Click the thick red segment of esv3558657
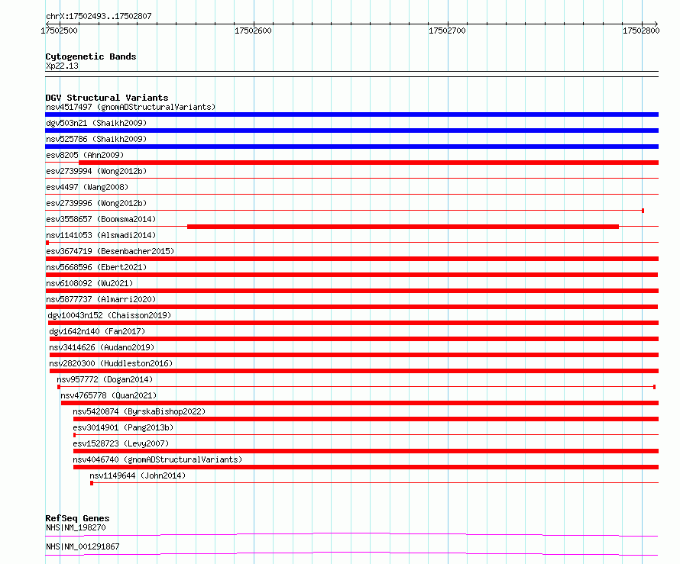Screen dimensions: 680x564 point(403,227)
